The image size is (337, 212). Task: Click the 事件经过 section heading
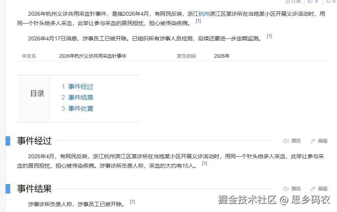pos(34,141)
